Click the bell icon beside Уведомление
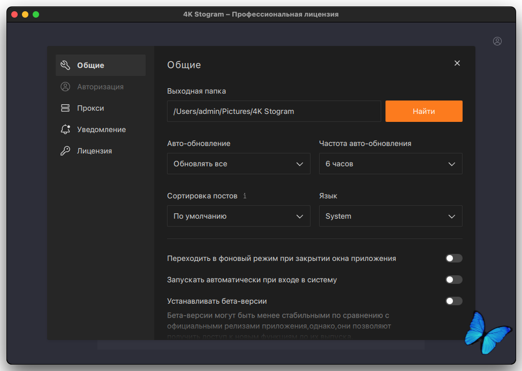The height and width of the screenshot is (371, 522). [x=65, y=129]
